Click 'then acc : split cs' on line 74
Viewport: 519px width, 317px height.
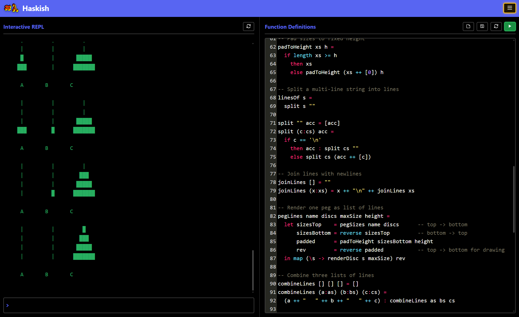pos(324,148)
